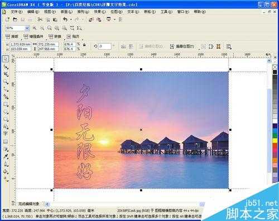The height and width of the screenshot is (221, 279).
Task: Click the Zoom In magnifier icon
Action: click(35, 28)
